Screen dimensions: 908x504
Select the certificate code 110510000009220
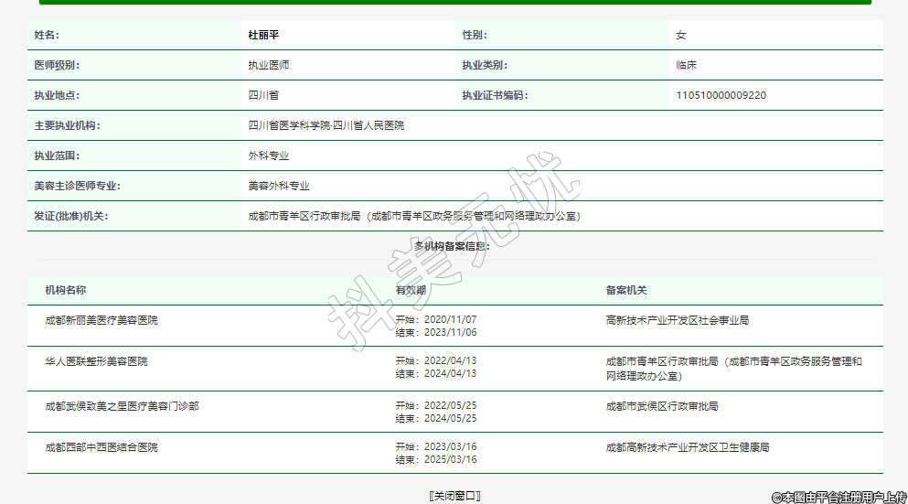[721, 95]
